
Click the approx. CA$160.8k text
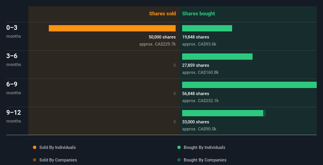pos(200,72)
